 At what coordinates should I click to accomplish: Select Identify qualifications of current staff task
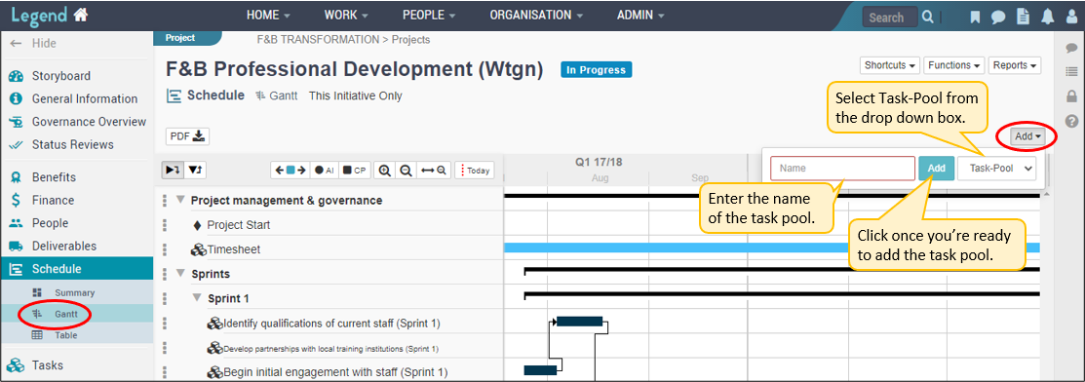[x=332, y=324]
